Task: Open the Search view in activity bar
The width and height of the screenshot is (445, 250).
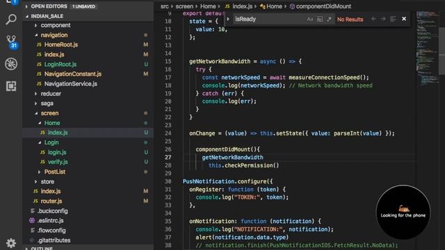Action: tap(11, 19)
